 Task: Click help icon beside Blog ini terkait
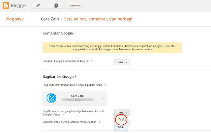(x=105, y=85)
